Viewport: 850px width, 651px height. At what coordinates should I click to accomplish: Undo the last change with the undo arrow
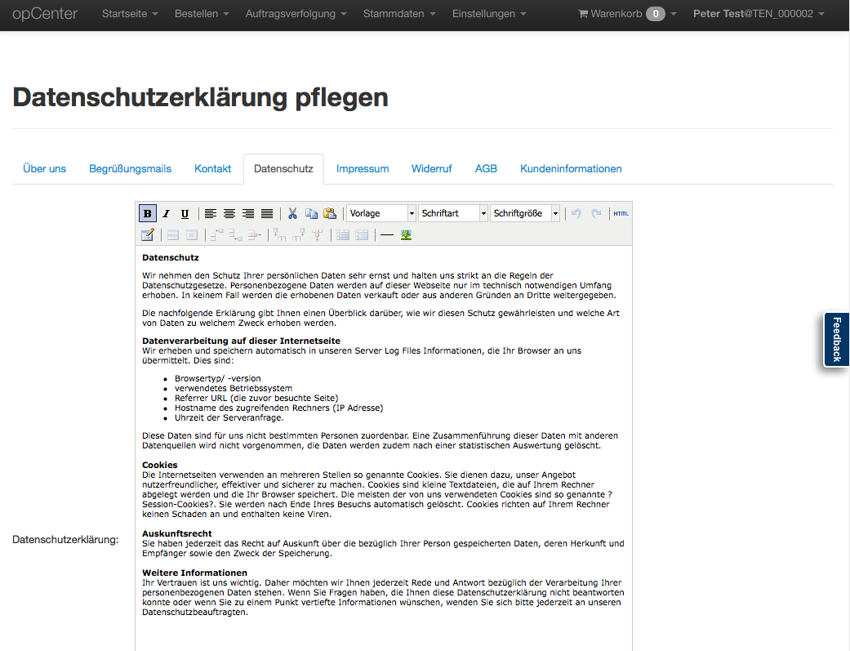tap(576, 213)
